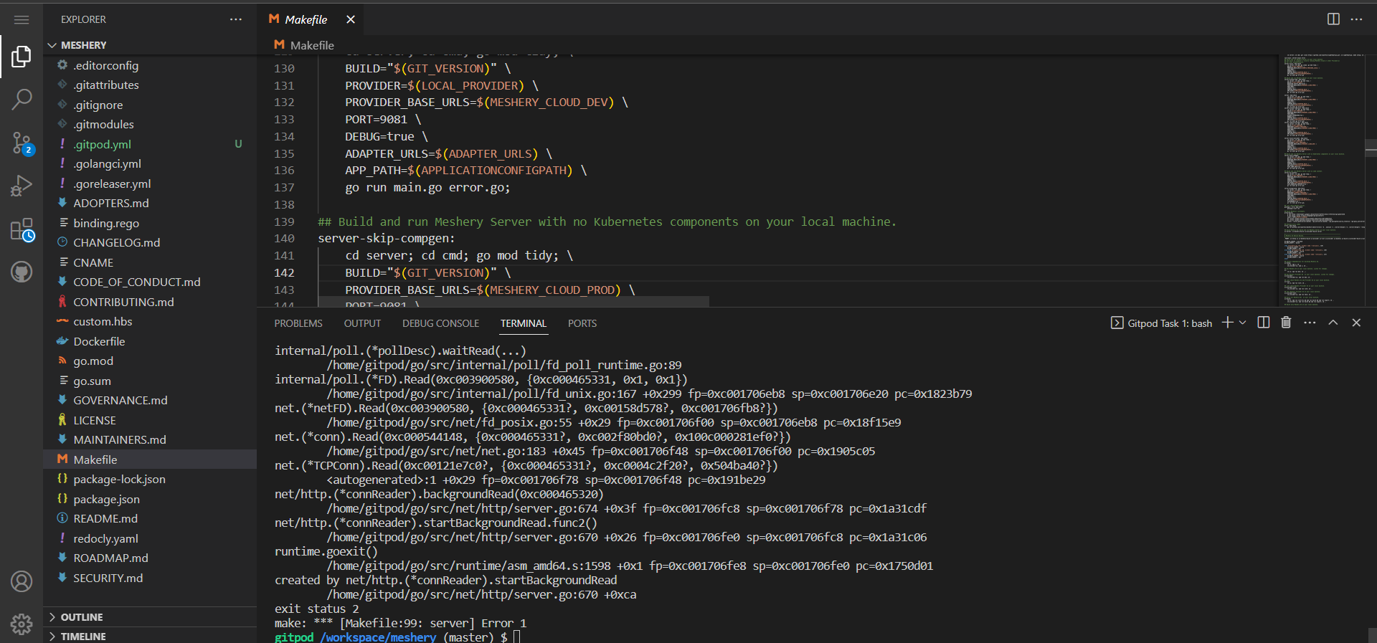1377x643 pixels.
Task: Switch to the PORTS tab
Action: tap(582, 323)
